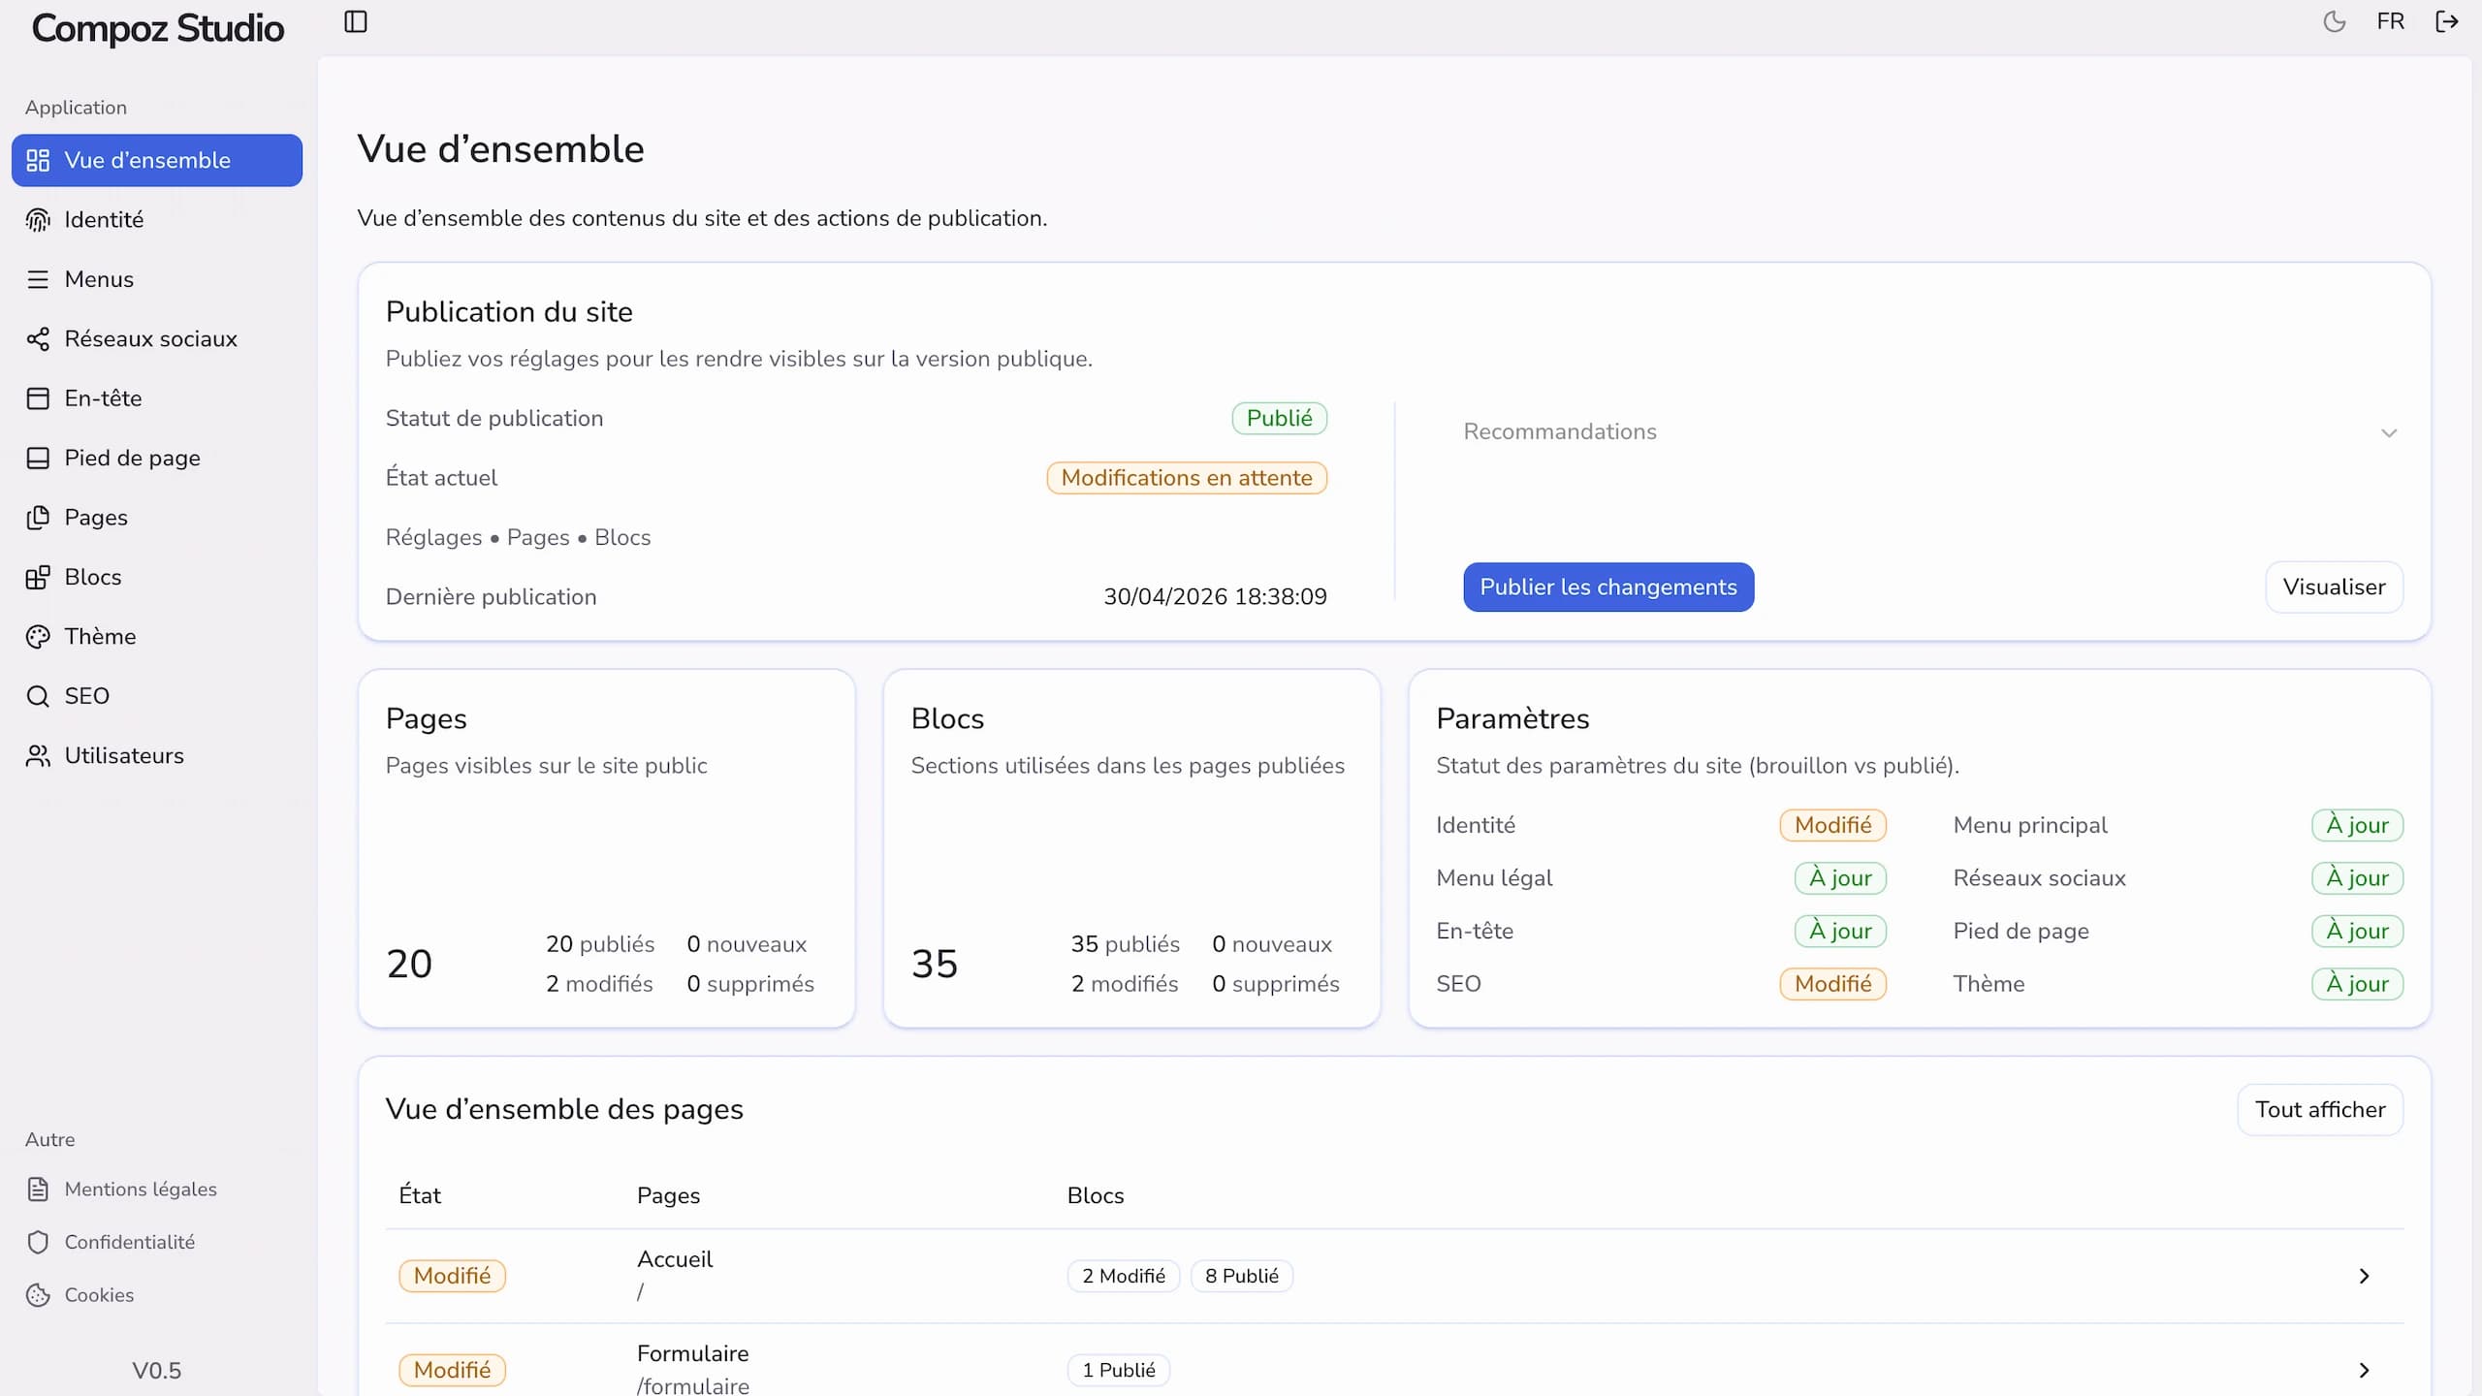Click the V0.5 version label
Screen dimensions: 2482x1396
157,1371
